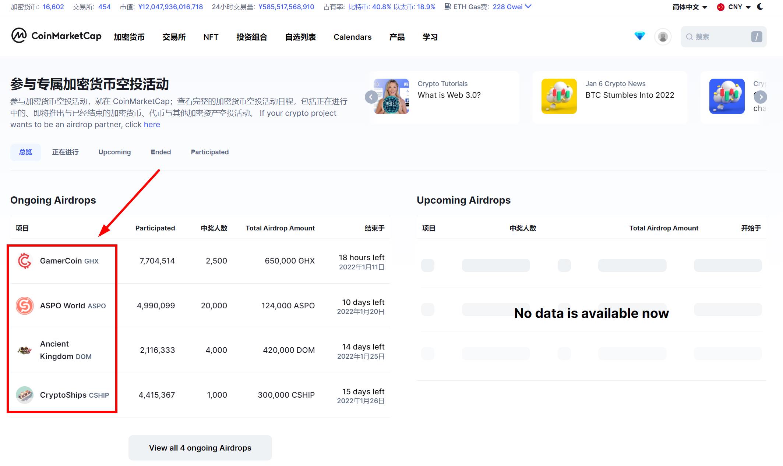
Task: Click the China flag currency icon
Action: (721, 7)
